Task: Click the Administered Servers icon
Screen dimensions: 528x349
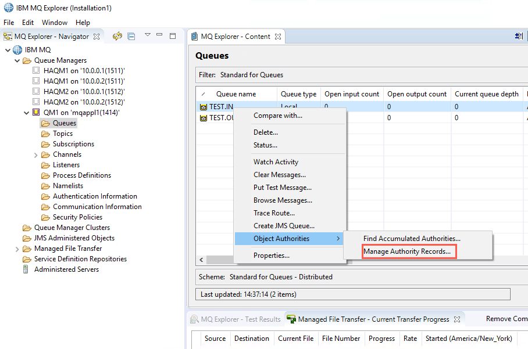Action: coord(26,269)
